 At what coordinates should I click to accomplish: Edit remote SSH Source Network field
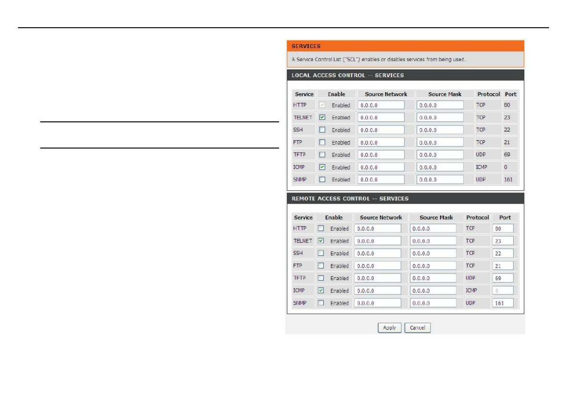378,254
